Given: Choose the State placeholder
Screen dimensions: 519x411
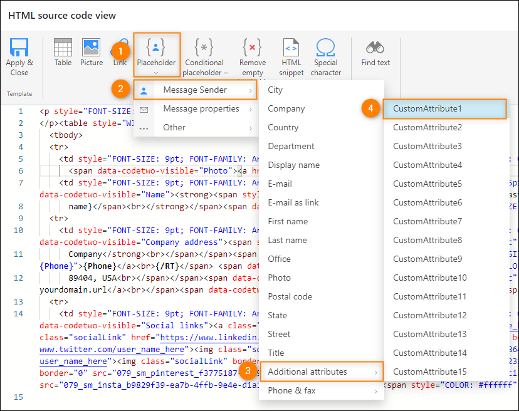Looking at the screenshot, I should coord(322,315).
